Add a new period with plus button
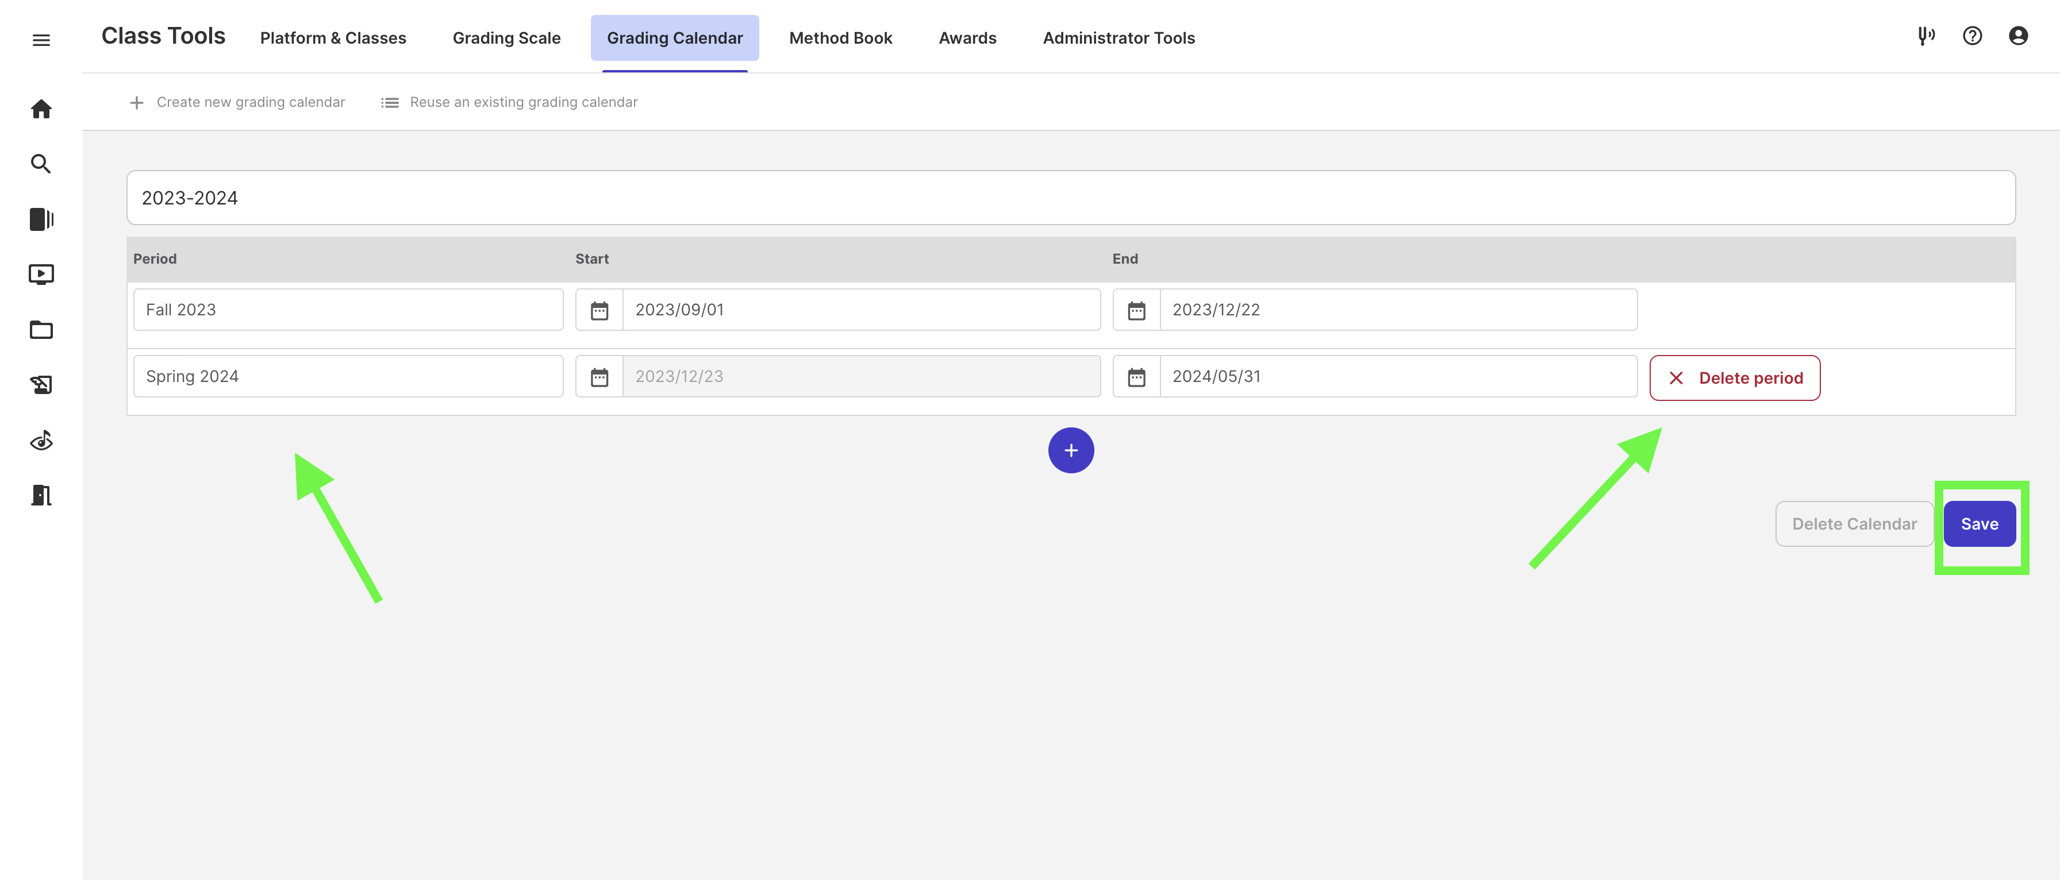 pos(1070,451)
